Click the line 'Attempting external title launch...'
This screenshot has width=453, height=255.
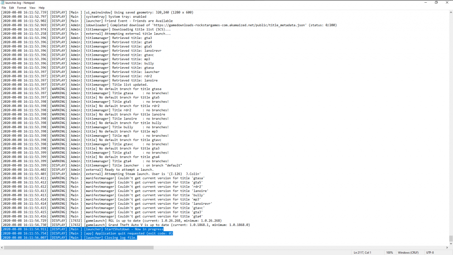click(86, 34)
